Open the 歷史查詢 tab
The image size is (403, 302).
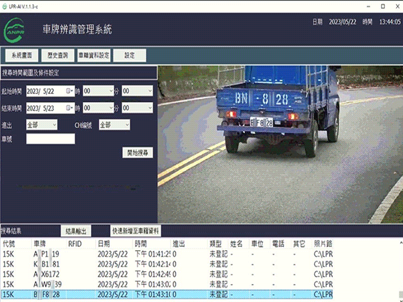(x=57, y=55)
